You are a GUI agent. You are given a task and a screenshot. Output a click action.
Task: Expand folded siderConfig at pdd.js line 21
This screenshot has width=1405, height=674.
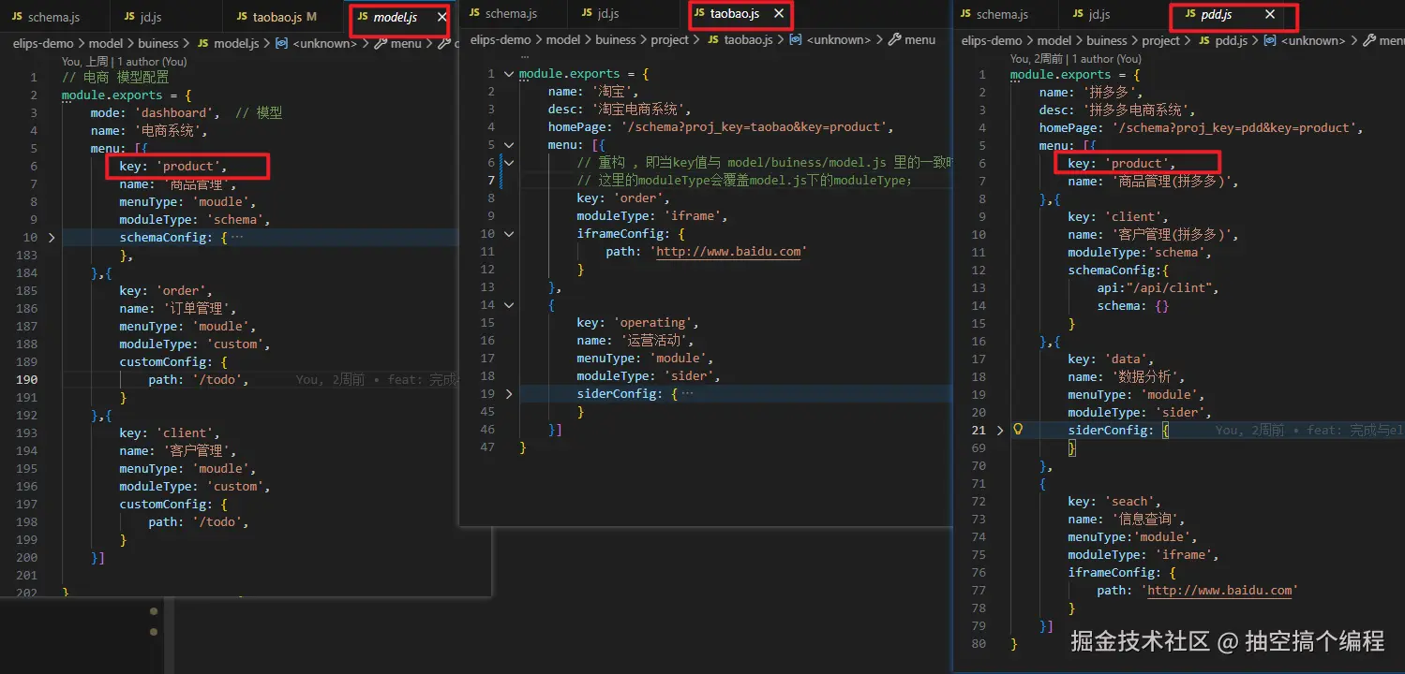pyautogui.click(x=999, y=430)
